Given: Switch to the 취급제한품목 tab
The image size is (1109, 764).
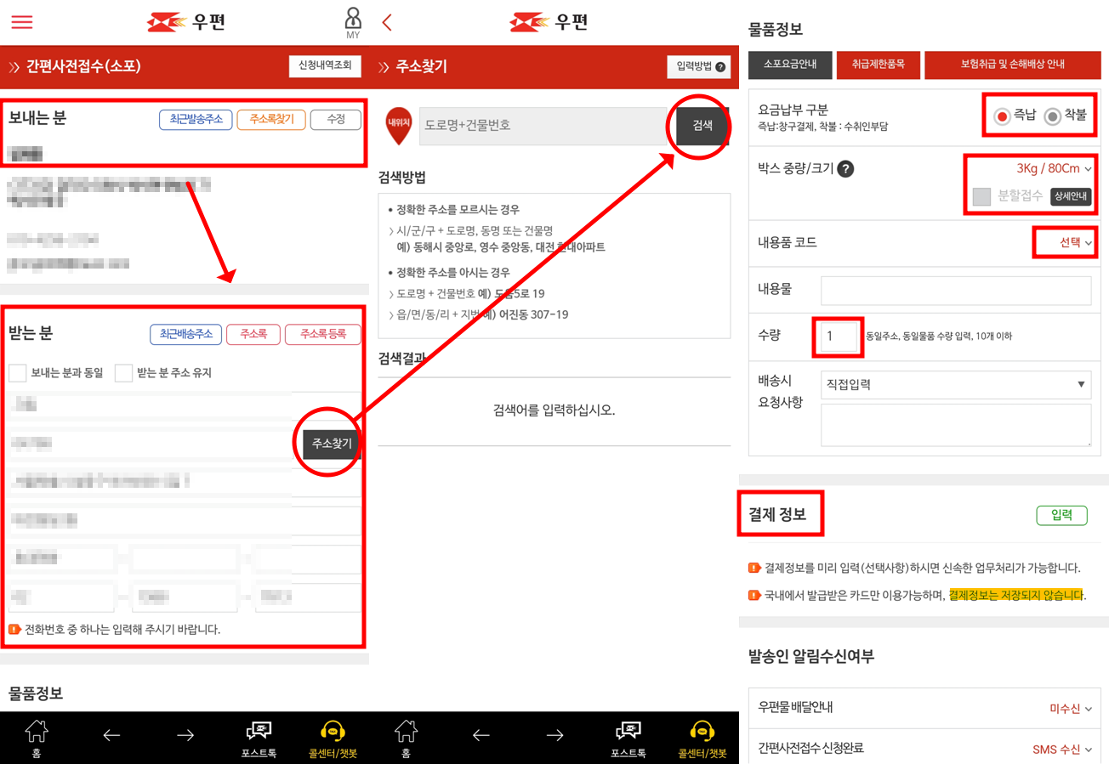Looking at the screenshot, I should [878, 64].
